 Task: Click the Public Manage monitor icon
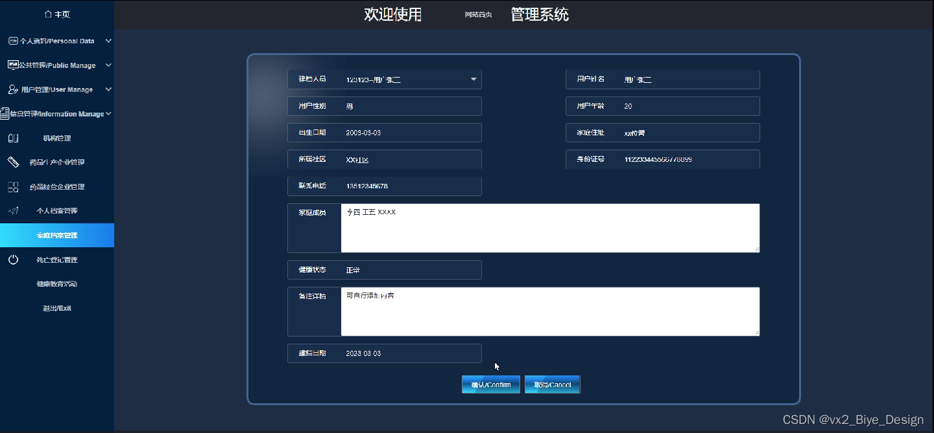[12, 65]
